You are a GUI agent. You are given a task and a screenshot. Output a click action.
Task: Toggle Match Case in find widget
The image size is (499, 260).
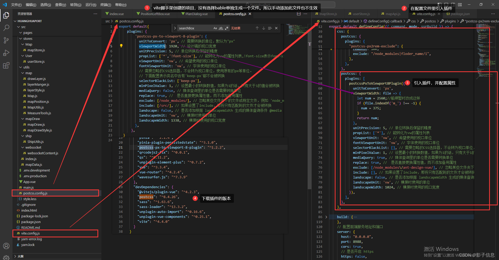coord(215,28)
